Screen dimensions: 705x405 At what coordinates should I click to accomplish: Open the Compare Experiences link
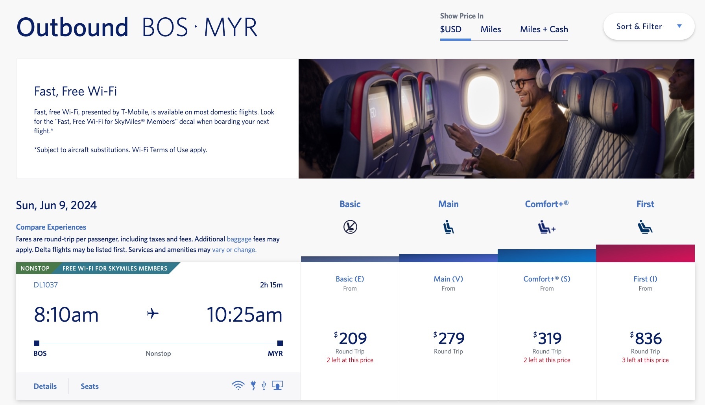51,227
